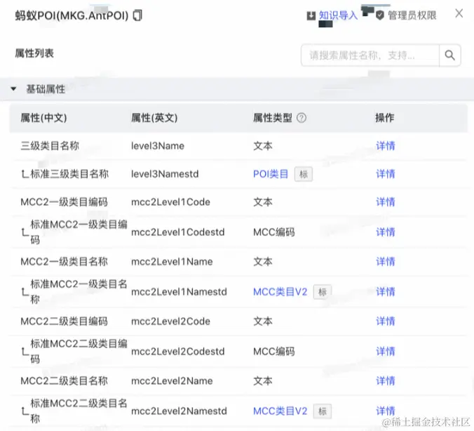Click the mcc2Level2Codestd English attribute
This screenshot has width=474, height=431.
click(178, 352)
